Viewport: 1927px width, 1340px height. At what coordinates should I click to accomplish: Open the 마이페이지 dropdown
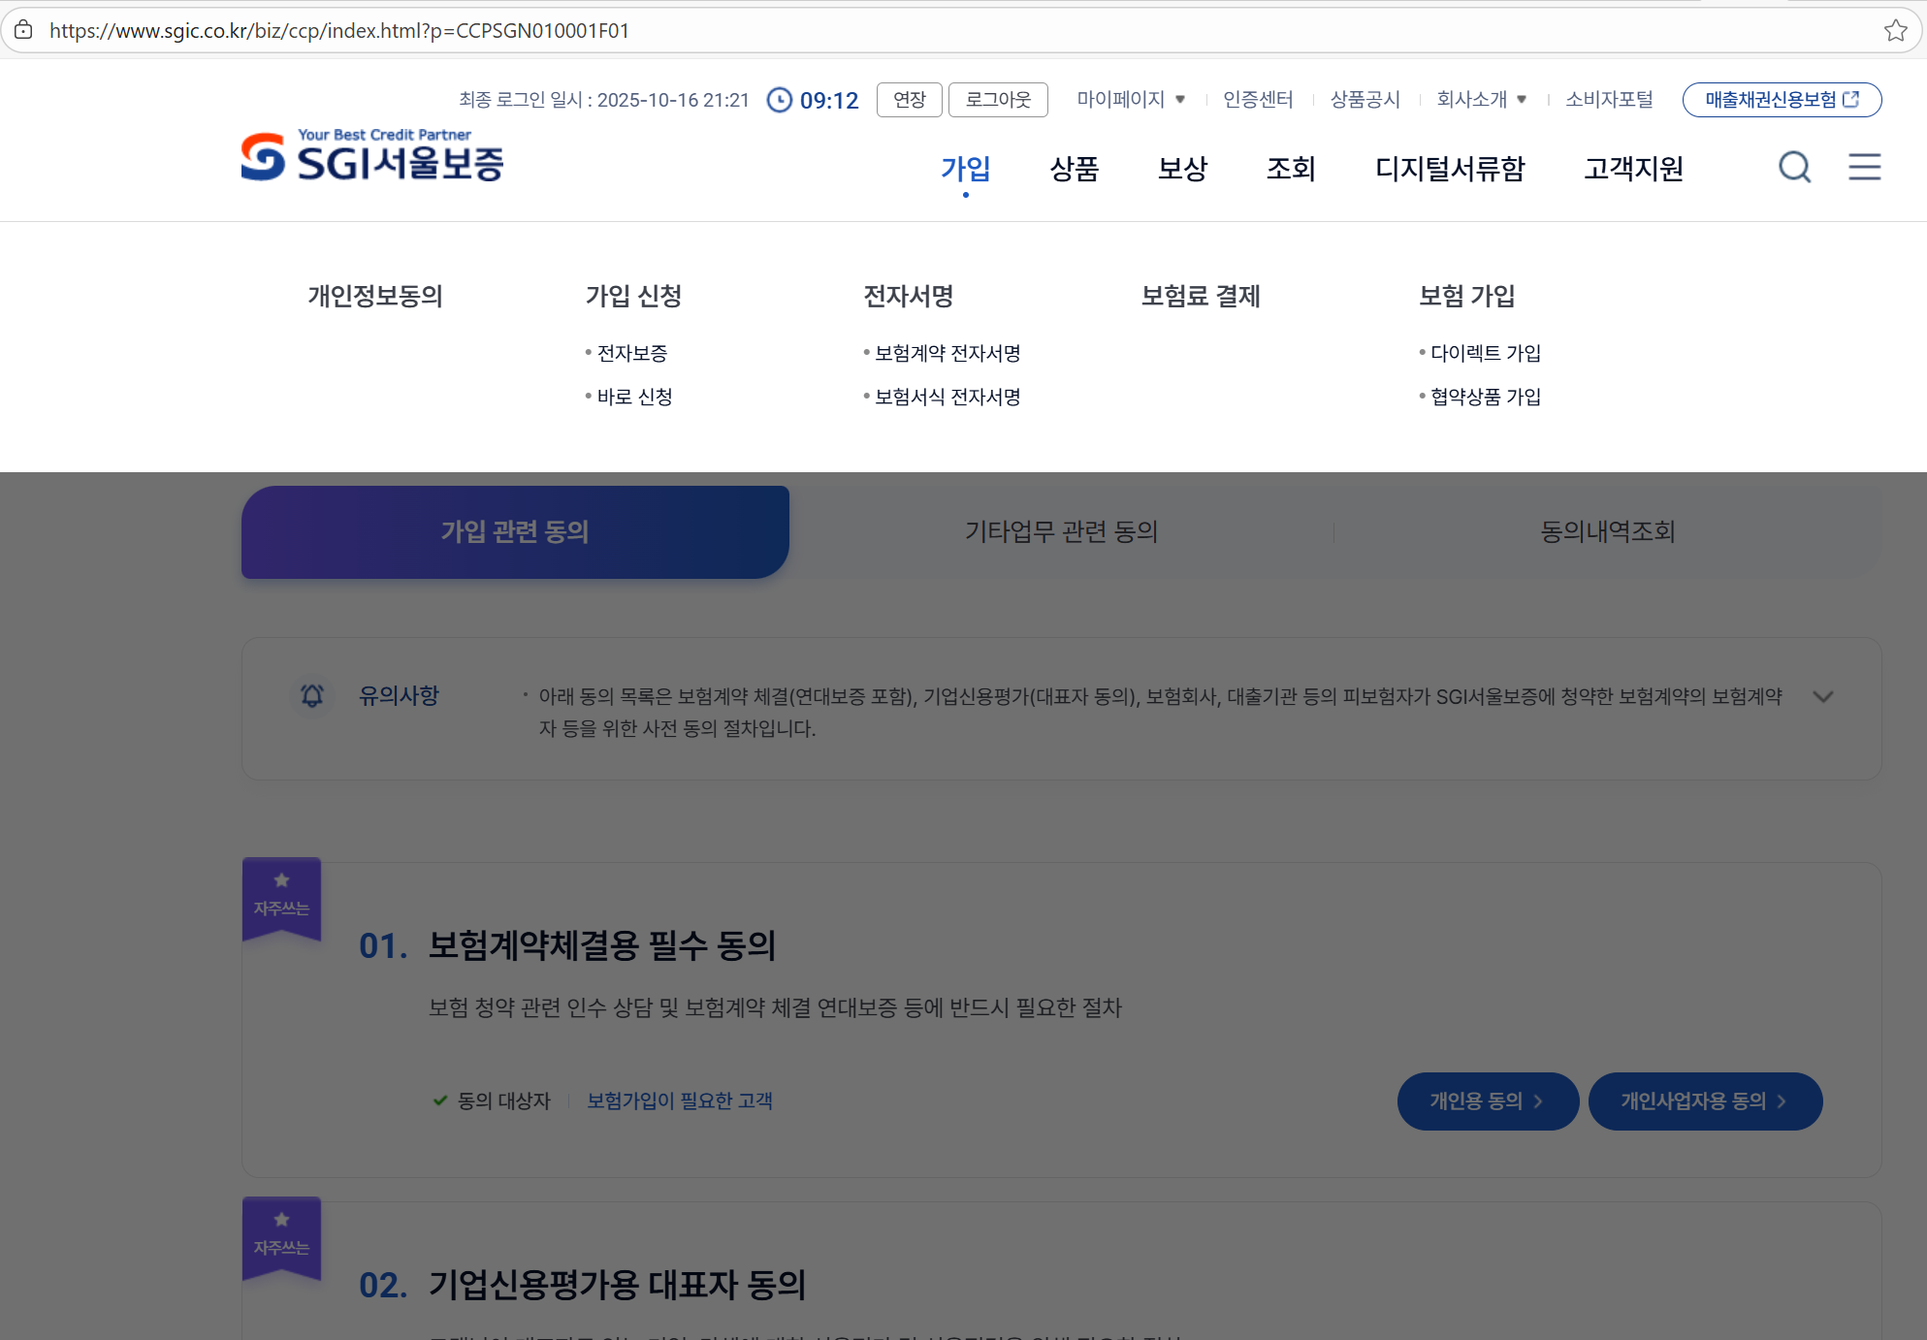[1131, 99]
